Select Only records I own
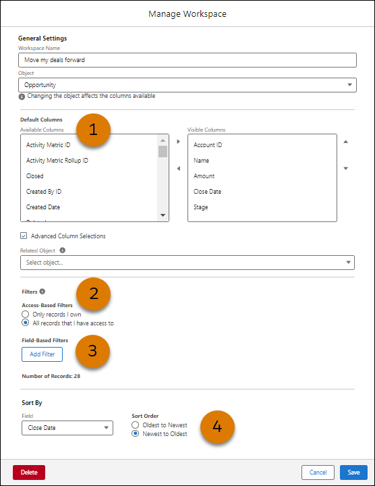 [26, 315]
